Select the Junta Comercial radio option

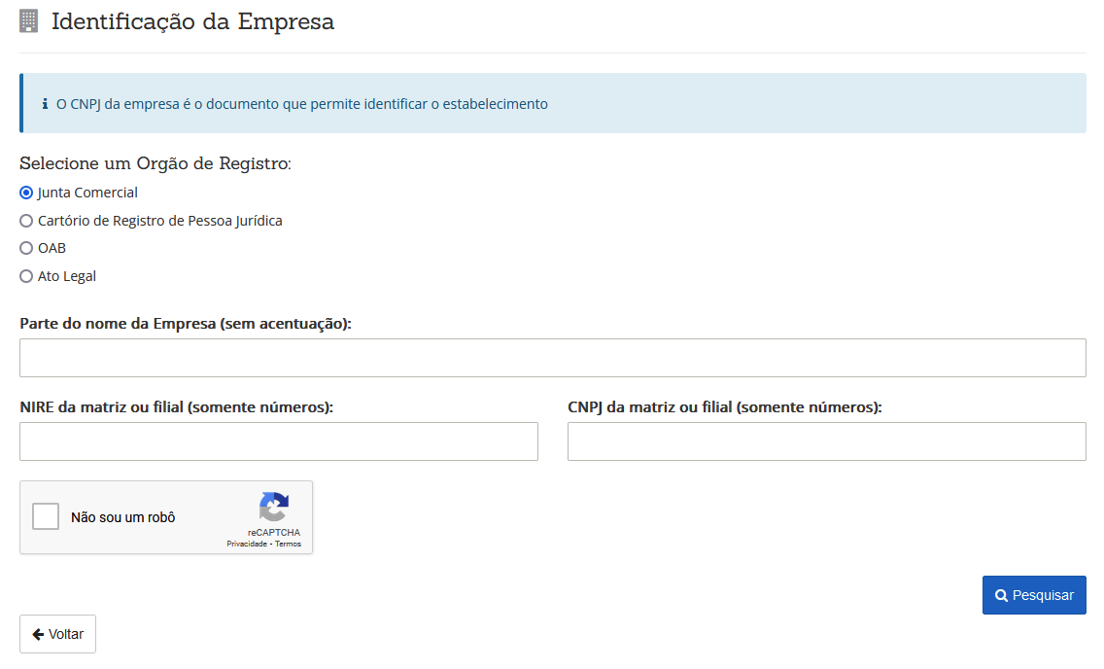(x=26, y=193)
